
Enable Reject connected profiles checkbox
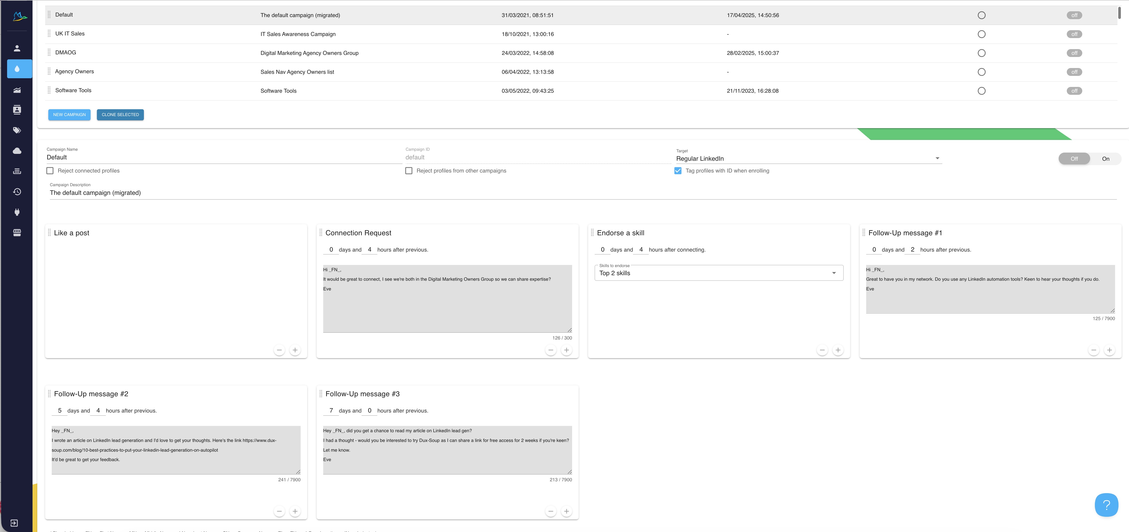(50, 171)
